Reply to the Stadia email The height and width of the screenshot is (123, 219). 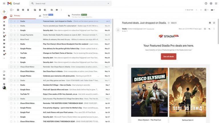click(x=209, y=29)
